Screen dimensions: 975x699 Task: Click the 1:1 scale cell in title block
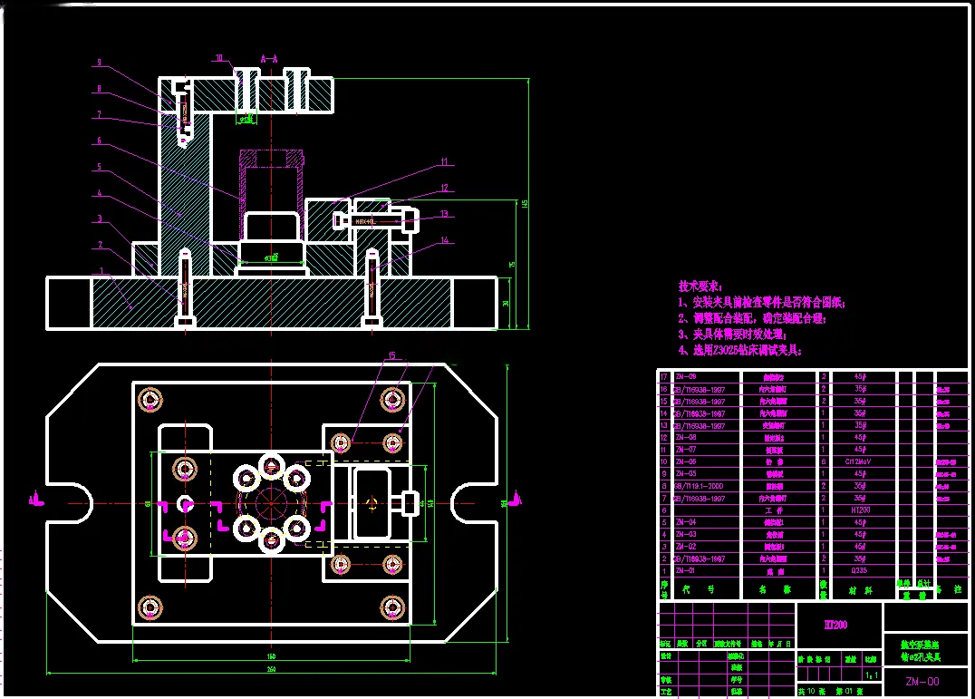coord(872,675)
